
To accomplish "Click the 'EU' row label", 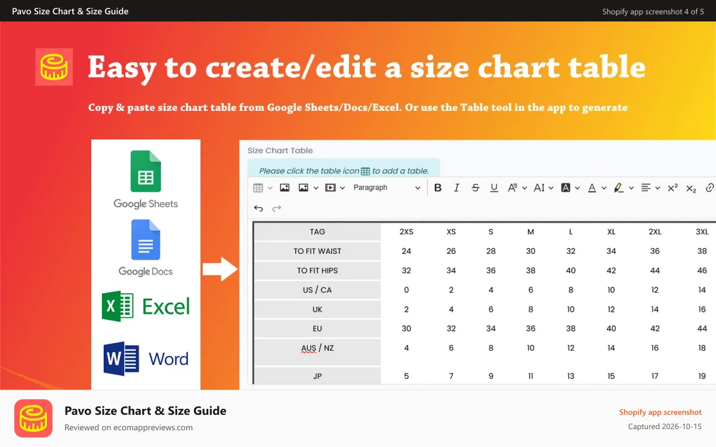I will (x=317, y=328).
